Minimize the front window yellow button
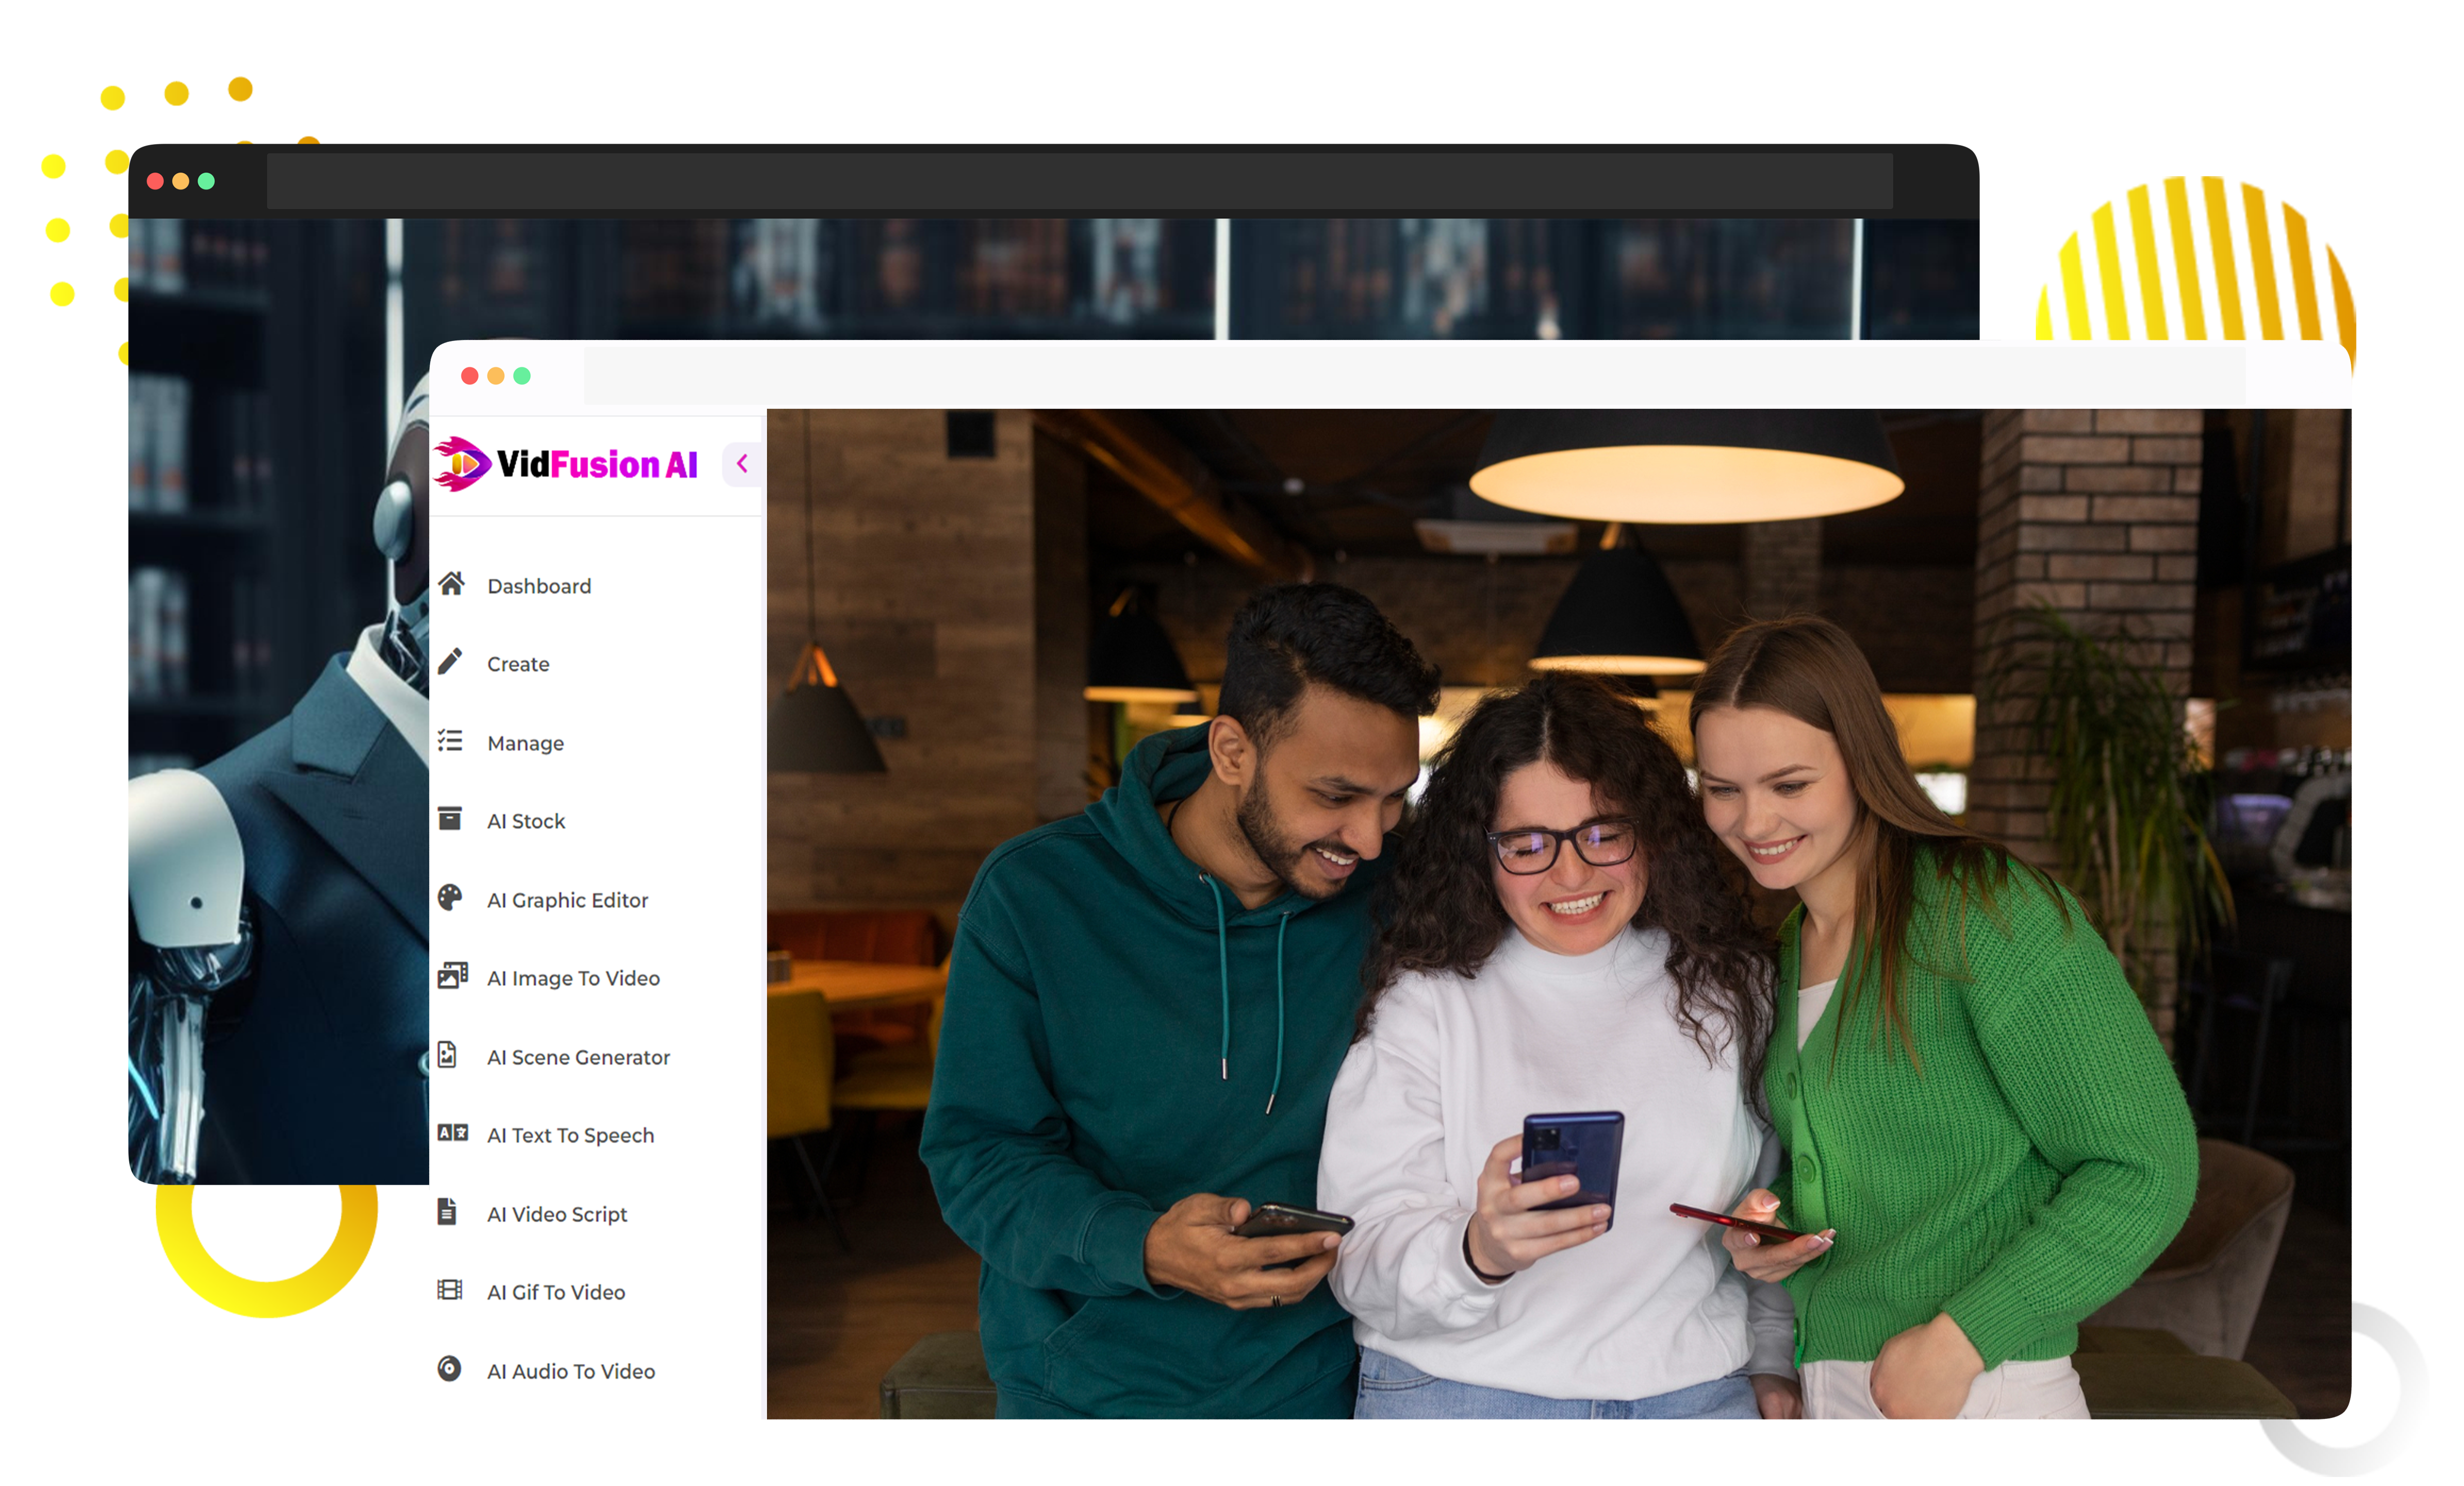 click(x=496, y=376)
